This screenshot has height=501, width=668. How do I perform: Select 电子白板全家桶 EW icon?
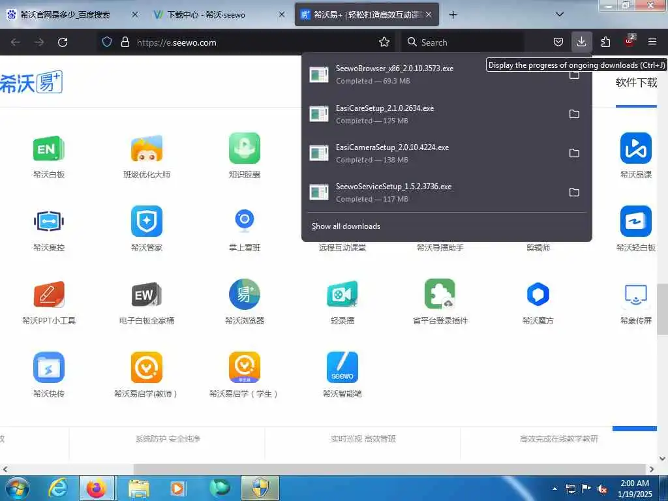click(x=147, y=294)
